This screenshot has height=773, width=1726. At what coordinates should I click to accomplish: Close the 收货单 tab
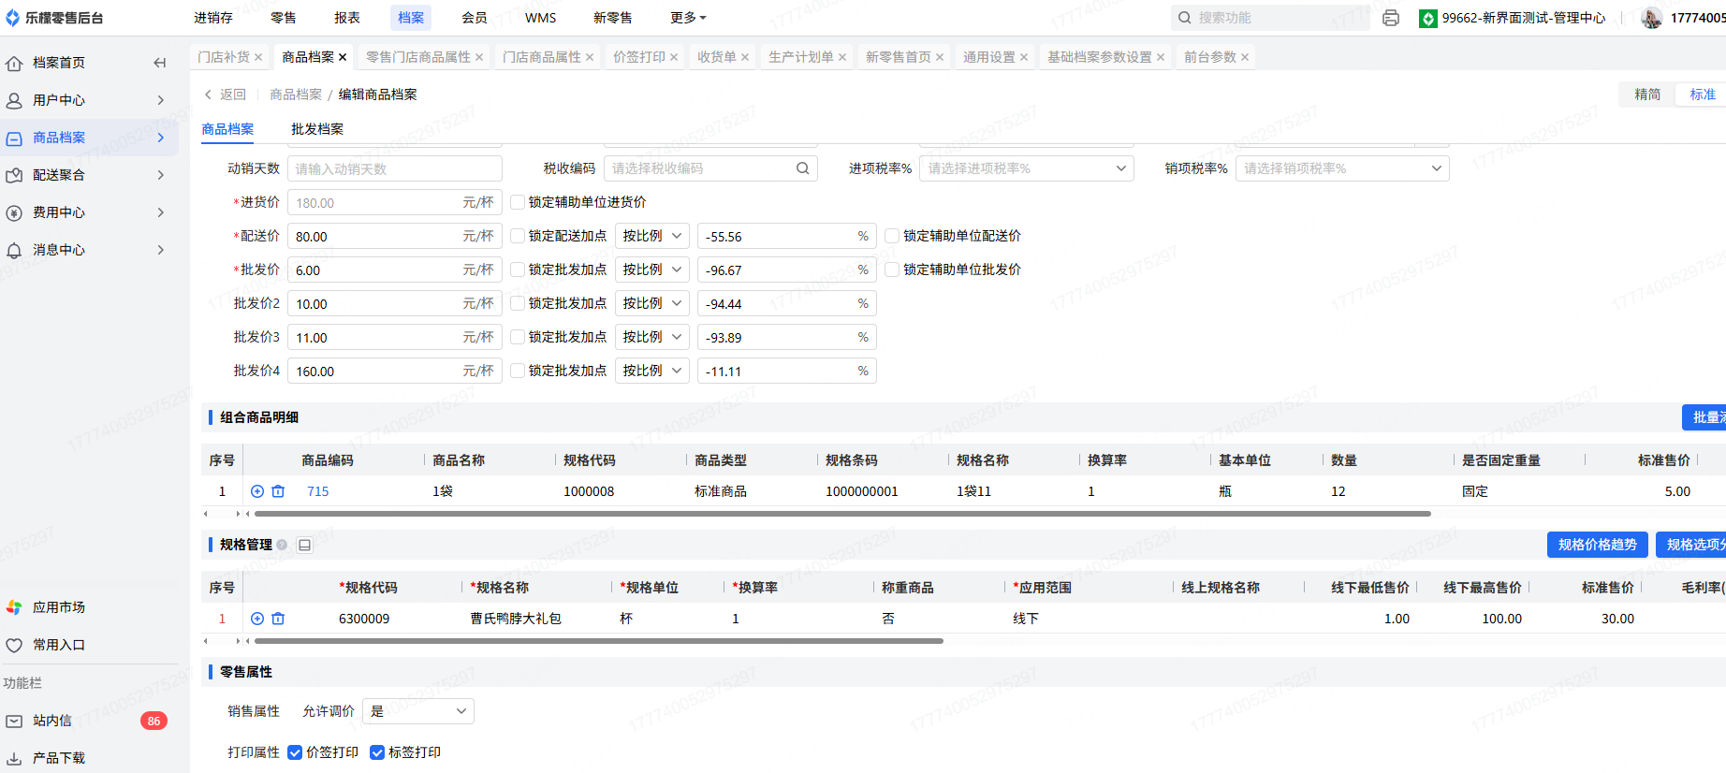tap(745, 57)
